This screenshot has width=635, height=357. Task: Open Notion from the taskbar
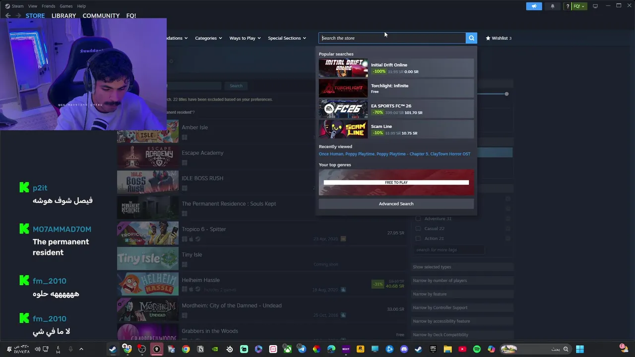200,349
